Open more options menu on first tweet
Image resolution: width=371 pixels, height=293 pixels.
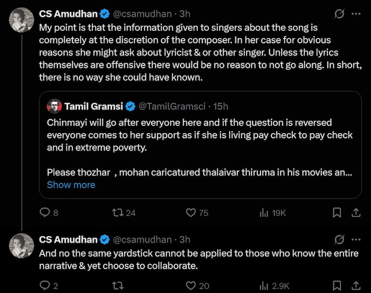[x=356, y=14]
